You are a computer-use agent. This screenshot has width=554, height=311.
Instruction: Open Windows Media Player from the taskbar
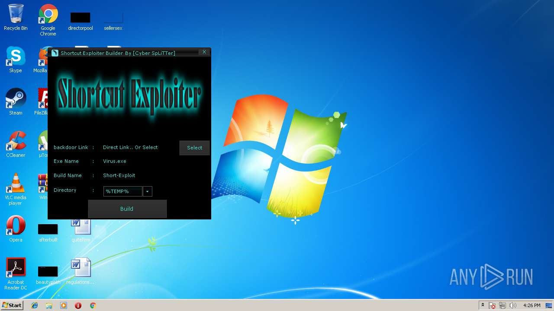pyautogui.click(x=64, y=305)
